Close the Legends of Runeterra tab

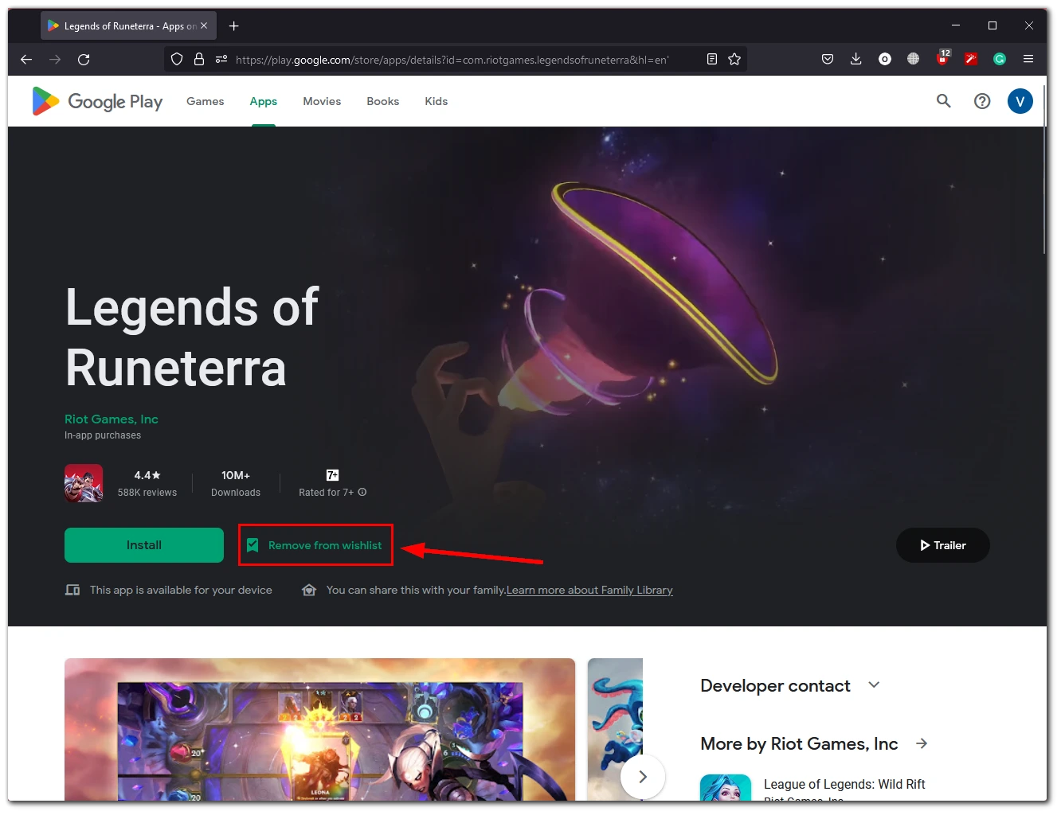point(204,25)
